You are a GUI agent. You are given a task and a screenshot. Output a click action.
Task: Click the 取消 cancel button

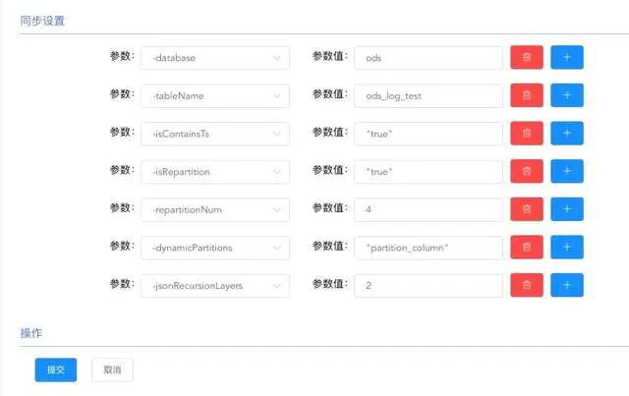[112, 369]
